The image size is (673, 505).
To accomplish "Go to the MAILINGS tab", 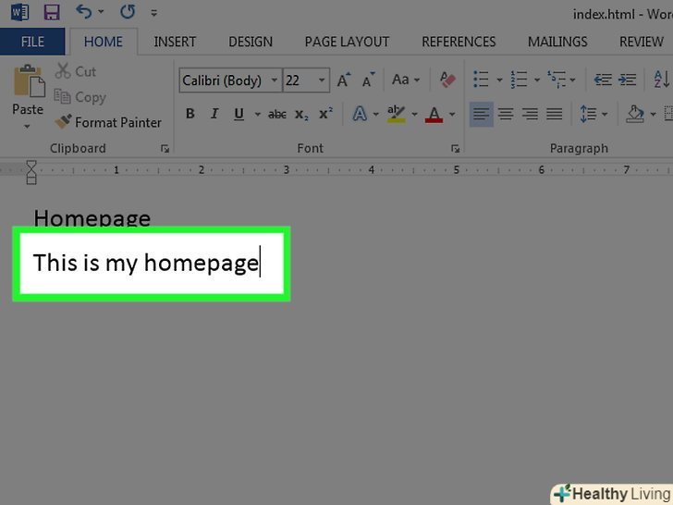I will 557,42.
